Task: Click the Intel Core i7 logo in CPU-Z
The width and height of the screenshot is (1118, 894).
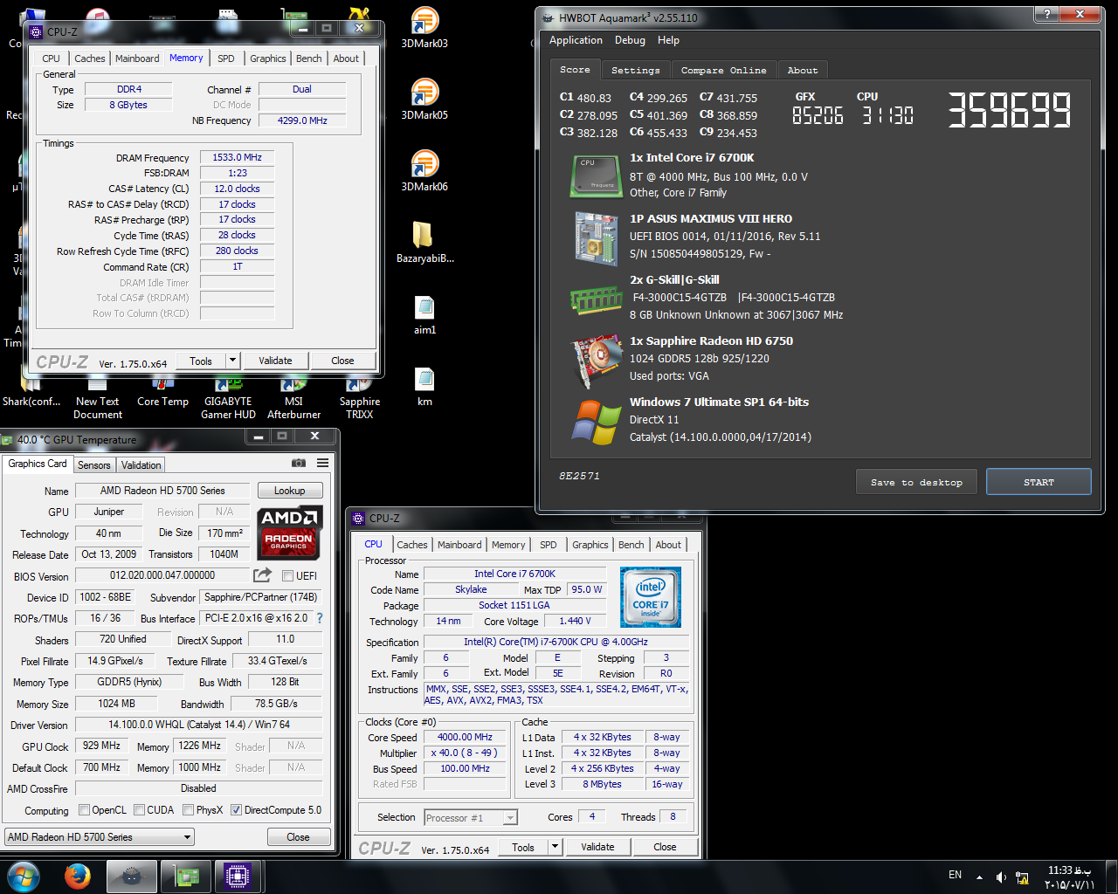Action: point(651,597)
